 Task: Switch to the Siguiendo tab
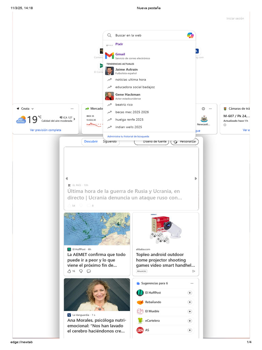click(x=110, y=142)
